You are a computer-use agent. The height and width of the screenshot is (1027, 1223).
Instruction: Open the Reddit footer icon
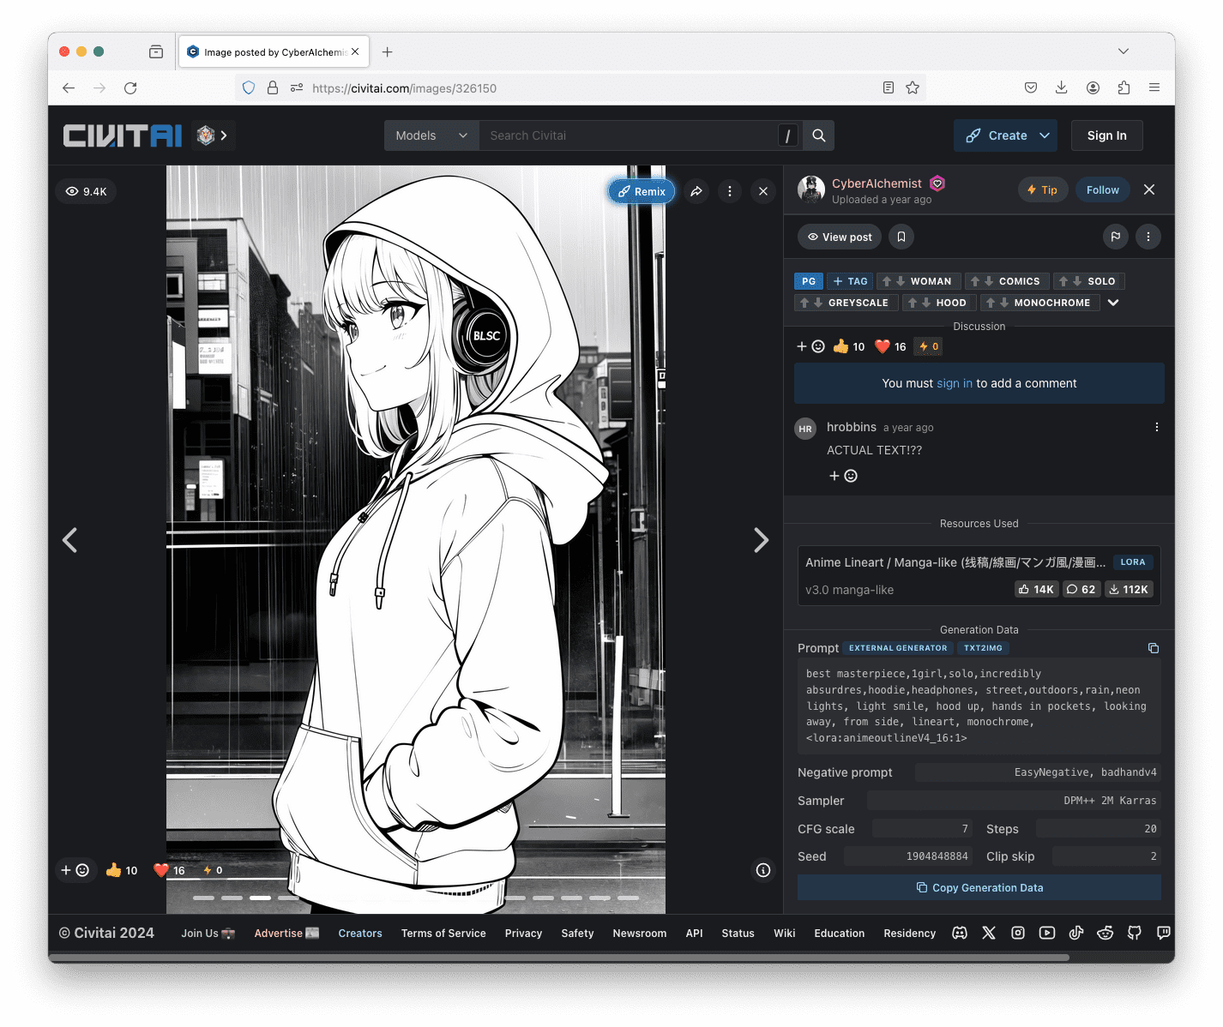1106,933
